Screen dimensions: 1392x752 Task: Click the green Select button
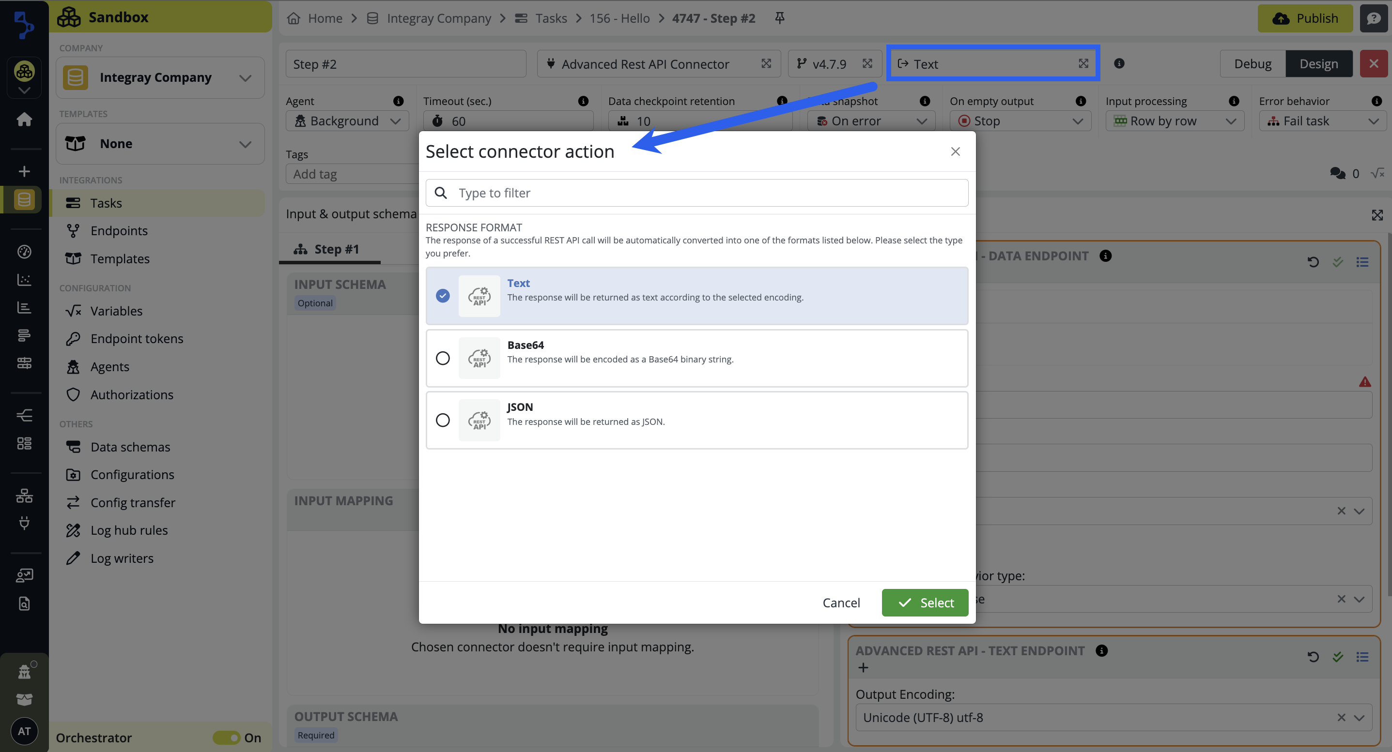coord(925,602)
